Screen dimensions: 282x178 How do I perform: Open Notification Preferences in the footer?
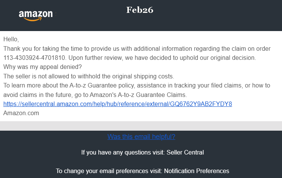click(x=197, y=171)
